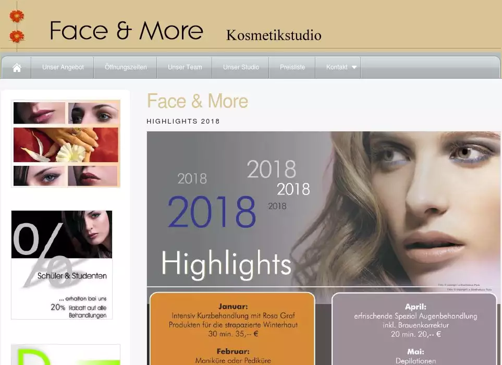Open the cosmetic collage sidebar image

[x=66, y=144]
